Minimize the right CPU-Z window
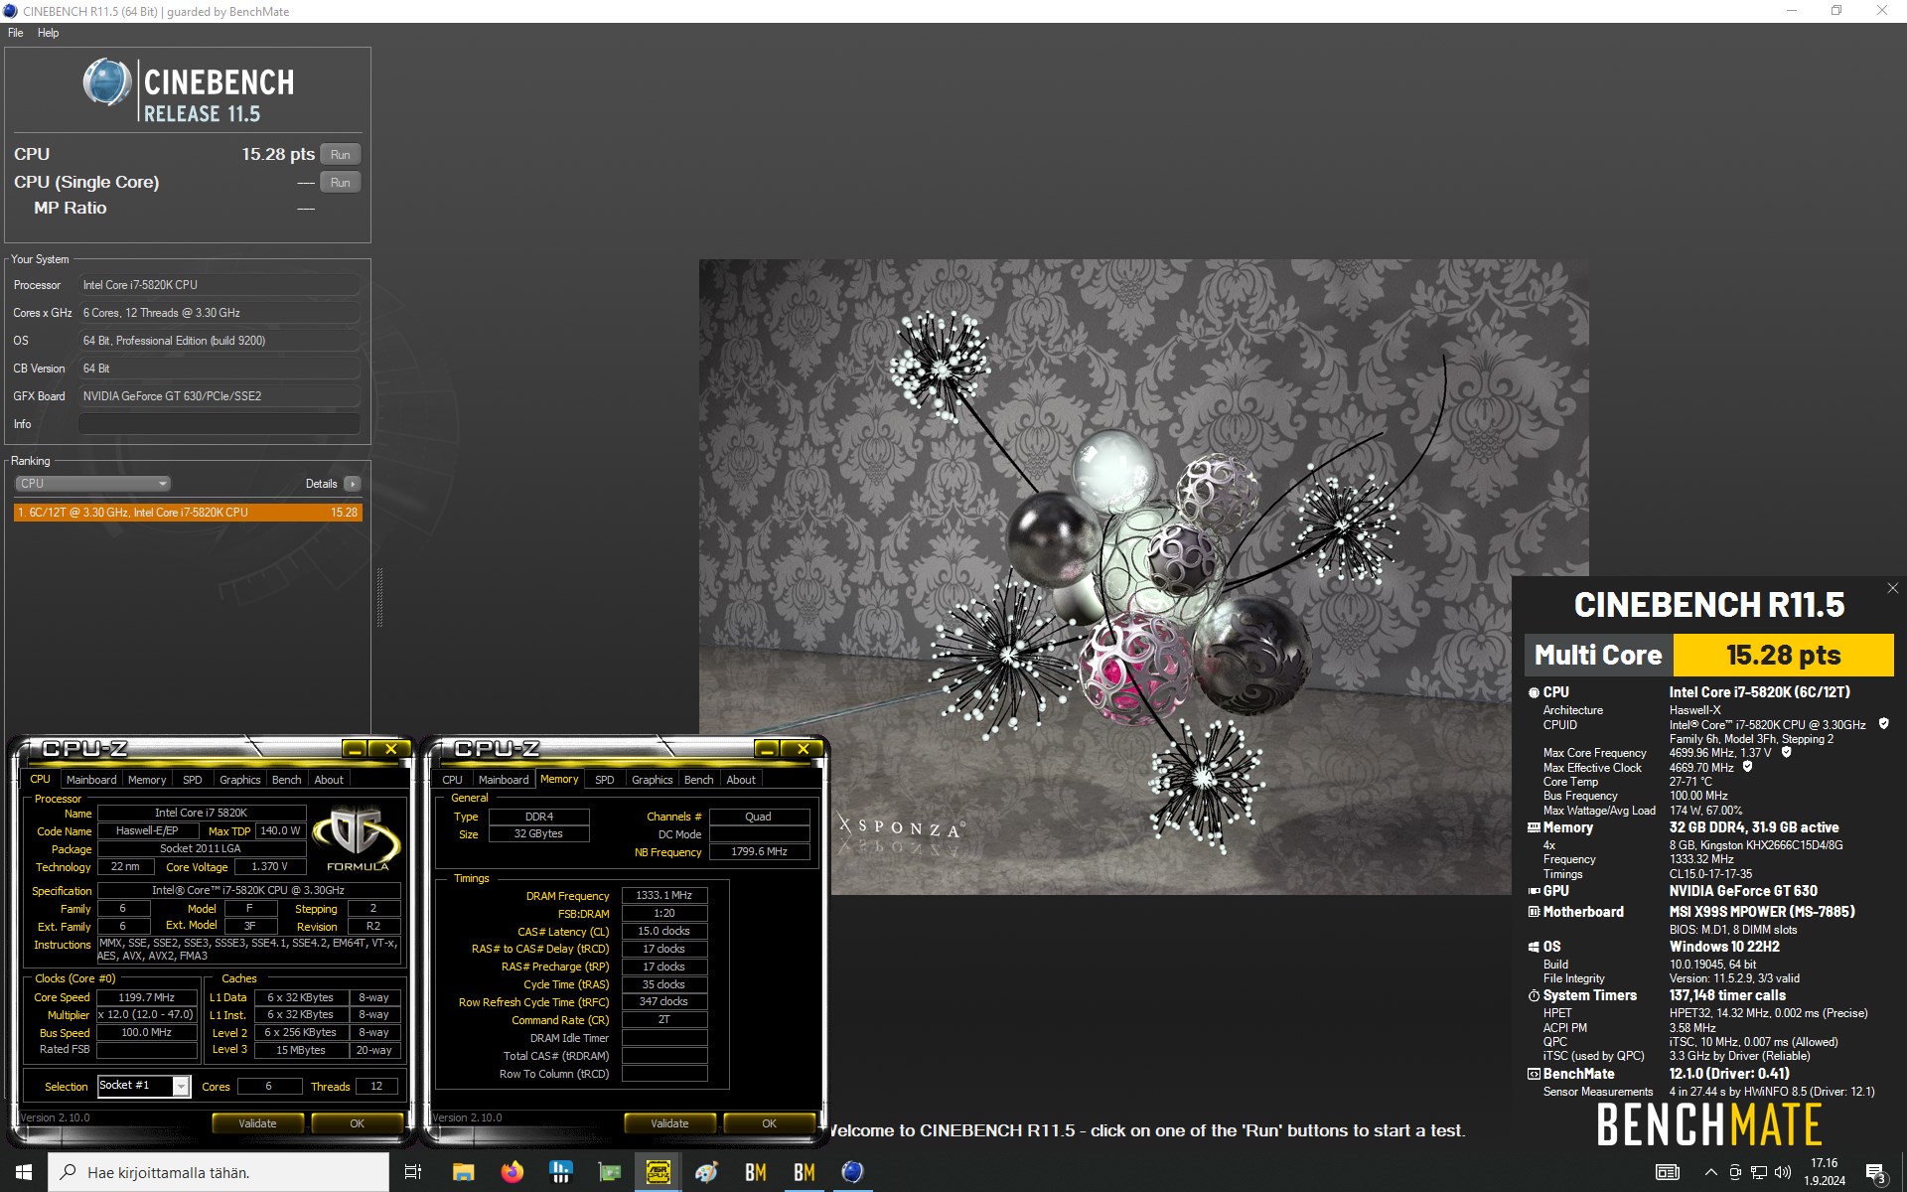Screen dimensions: 1907x1192 tap(768, 749)
